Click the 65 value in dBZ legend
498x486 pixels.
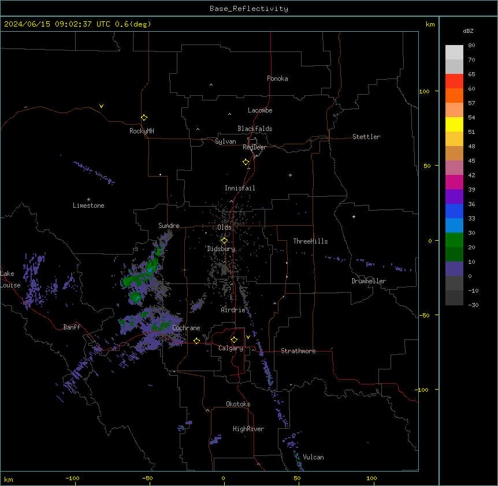click(471, 74)
